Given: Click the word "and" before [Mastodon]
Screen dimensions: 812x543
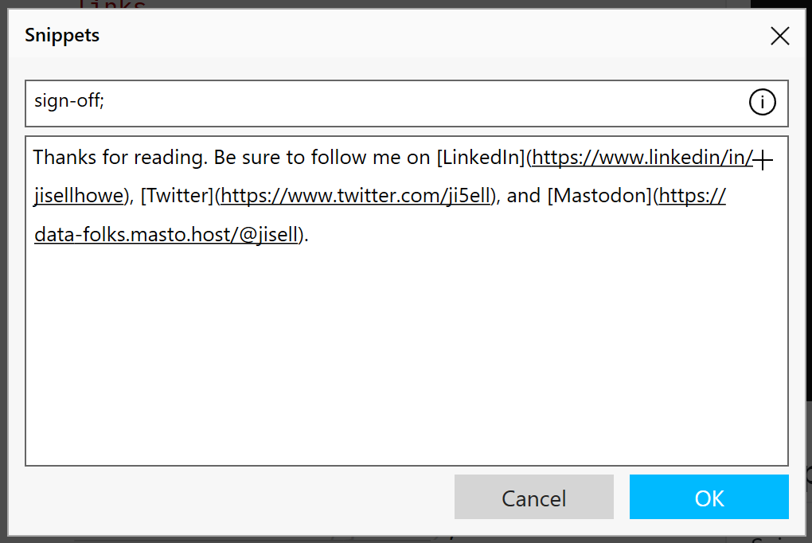Looking at the screenshot, I should click(x=523, y=196).
